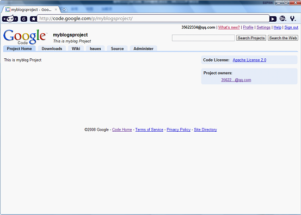
Task: Open the Downloads tab
Action: [x=52, y=48]
